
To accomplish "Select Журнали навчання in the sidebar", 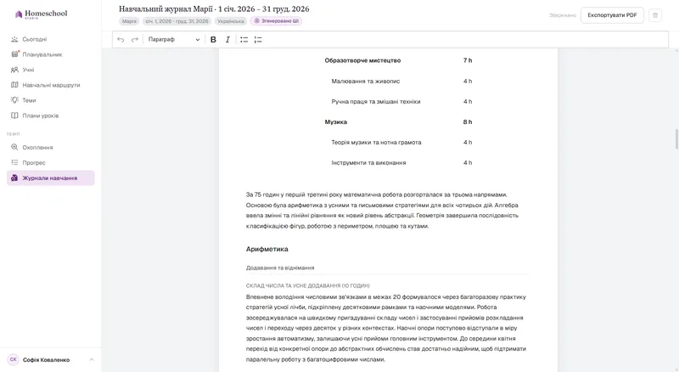I will pos(51,178).
